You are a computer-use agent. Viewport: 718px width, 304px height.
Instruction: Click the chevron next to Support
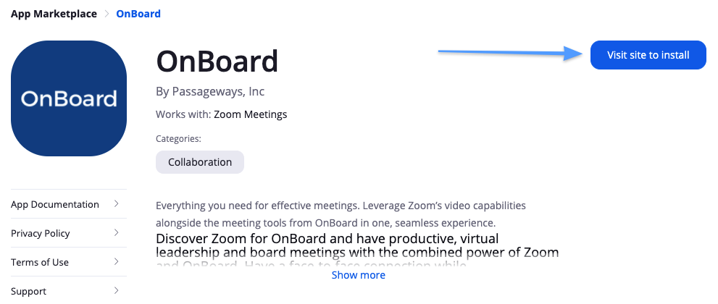(x=117, y=291)
